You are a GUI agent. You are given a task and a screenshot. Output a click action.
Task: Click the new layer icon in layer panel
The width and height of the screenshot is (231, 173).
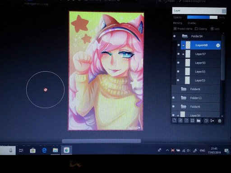pos(175,121)
